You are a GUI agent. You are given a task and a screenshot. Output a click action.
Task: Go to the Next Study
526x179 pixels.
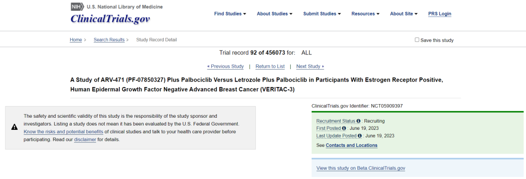coord(310,66)
